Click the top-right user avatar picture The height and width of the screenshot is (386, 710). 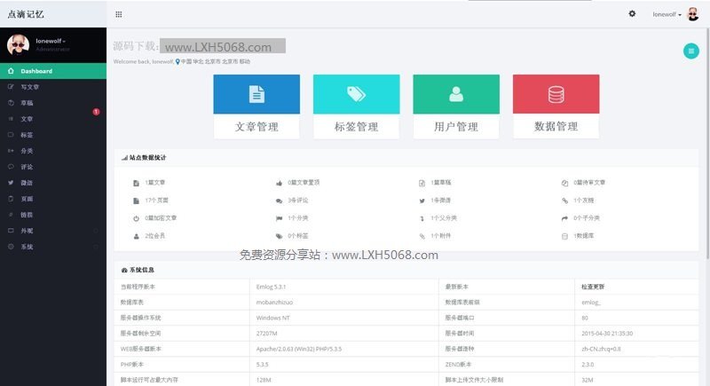(x=692, y=14)
